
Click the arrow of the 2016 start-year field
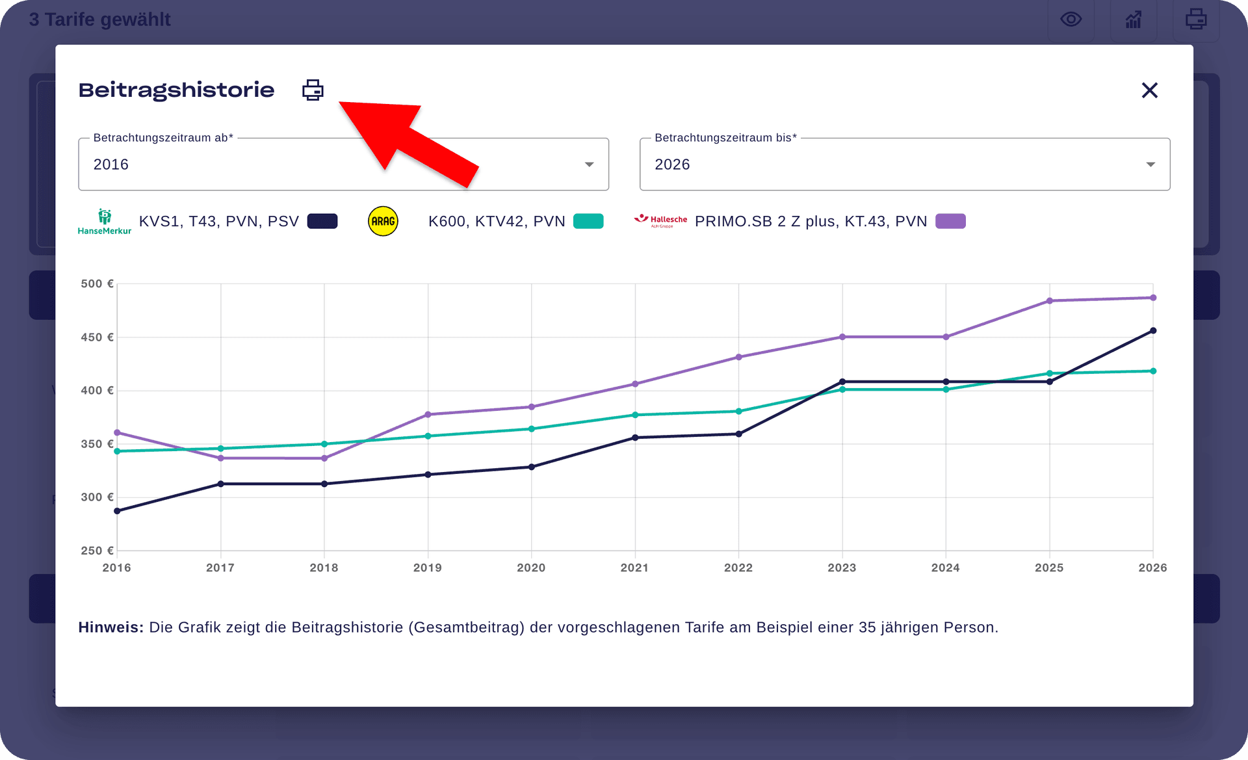click(x=589, y=164)
